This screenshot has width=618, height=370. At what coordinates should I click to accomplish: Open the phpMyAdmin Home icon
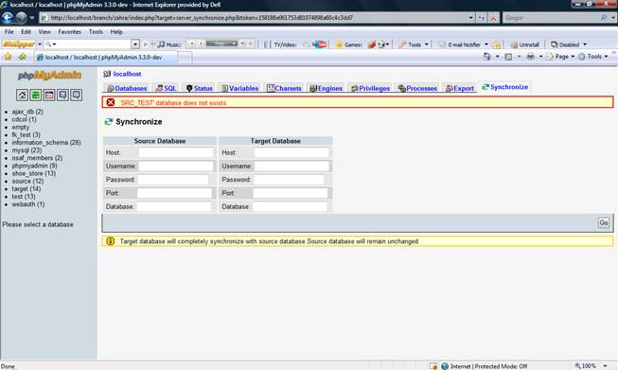22,95
